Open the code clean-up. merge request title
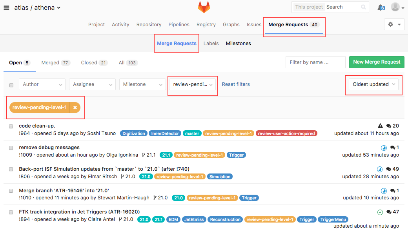The width and height of the screenshot is (408, 230). click(x=37, y=126)
